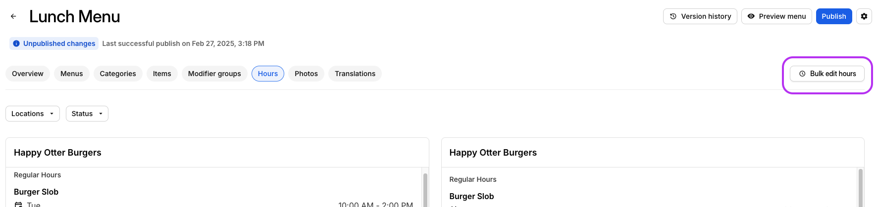
Task: Select the Hours tab
Action: point(267,74)
